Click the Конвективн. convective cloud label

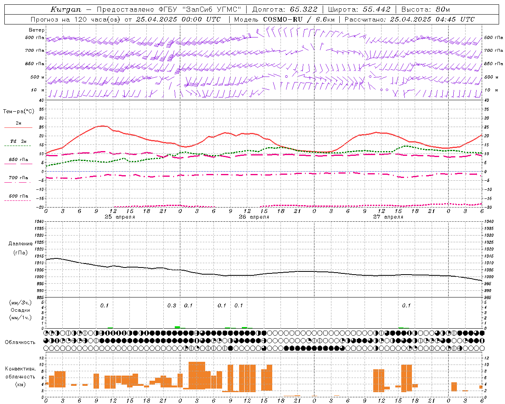tap(20, 369)
